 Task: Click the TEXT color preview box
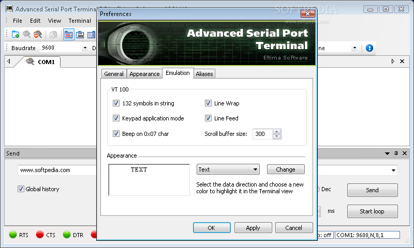149,180
